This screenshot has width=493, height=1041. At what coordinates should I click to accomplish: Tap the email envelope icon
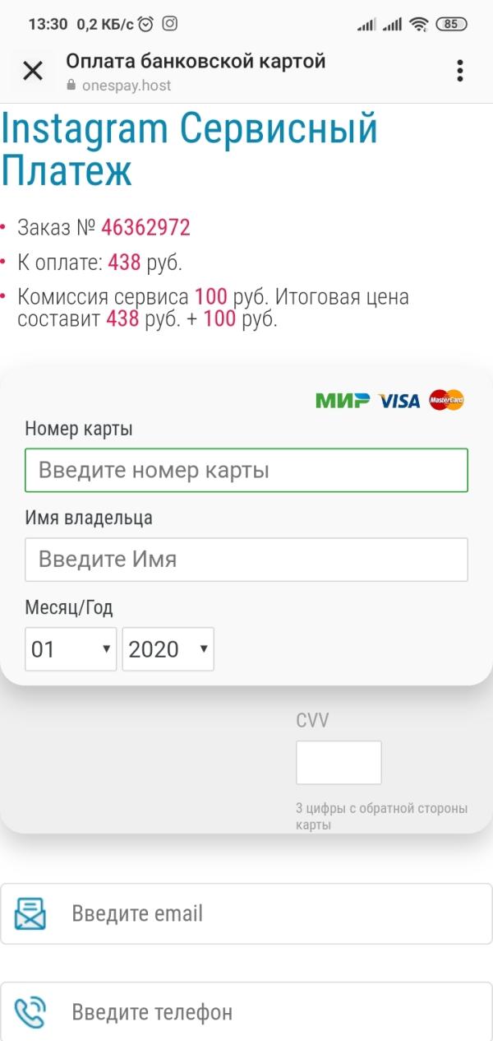(30, 913)
